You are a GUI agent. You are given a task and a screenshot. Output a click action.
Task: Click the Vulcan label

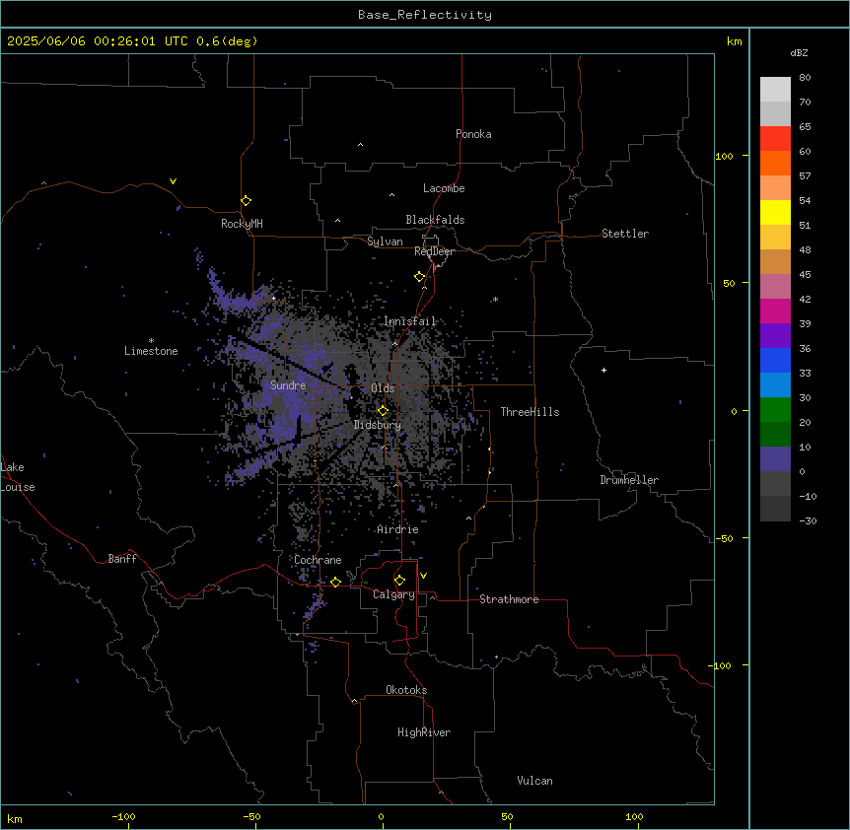point(534,781)
